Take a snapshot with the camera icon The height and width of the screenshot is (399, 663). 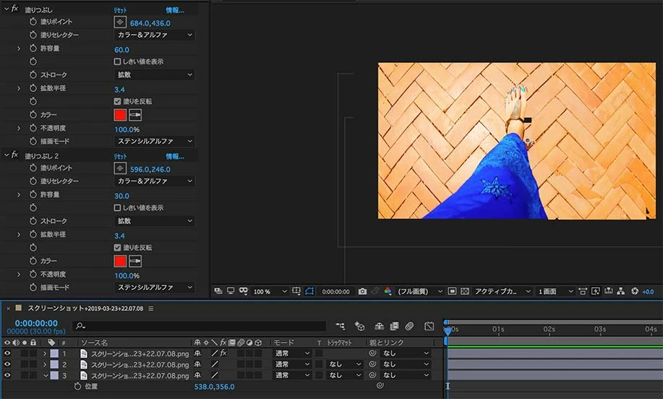[x=362, y=291]
